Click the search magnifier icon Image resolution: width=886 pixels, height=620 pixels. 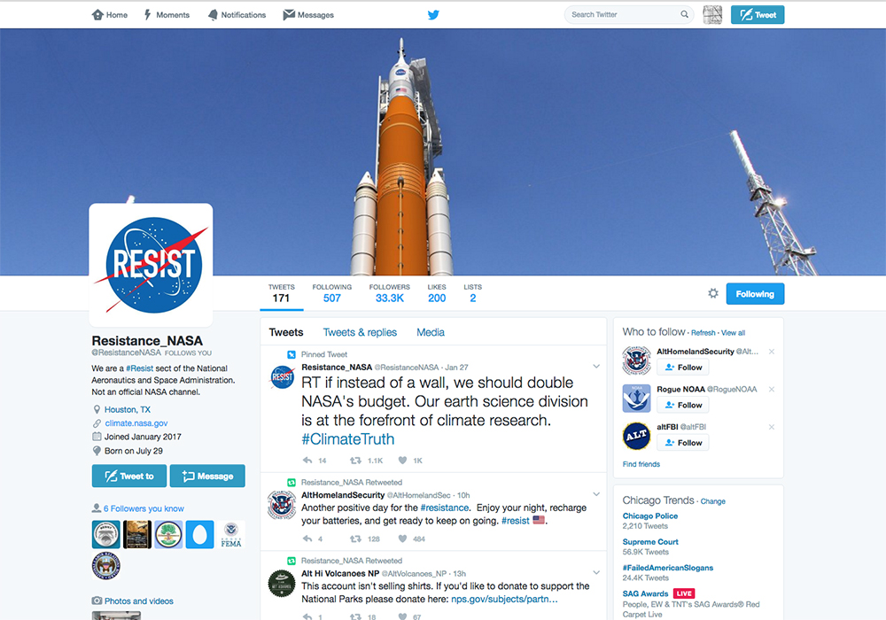pyautogui.click(x=684, y=15)
